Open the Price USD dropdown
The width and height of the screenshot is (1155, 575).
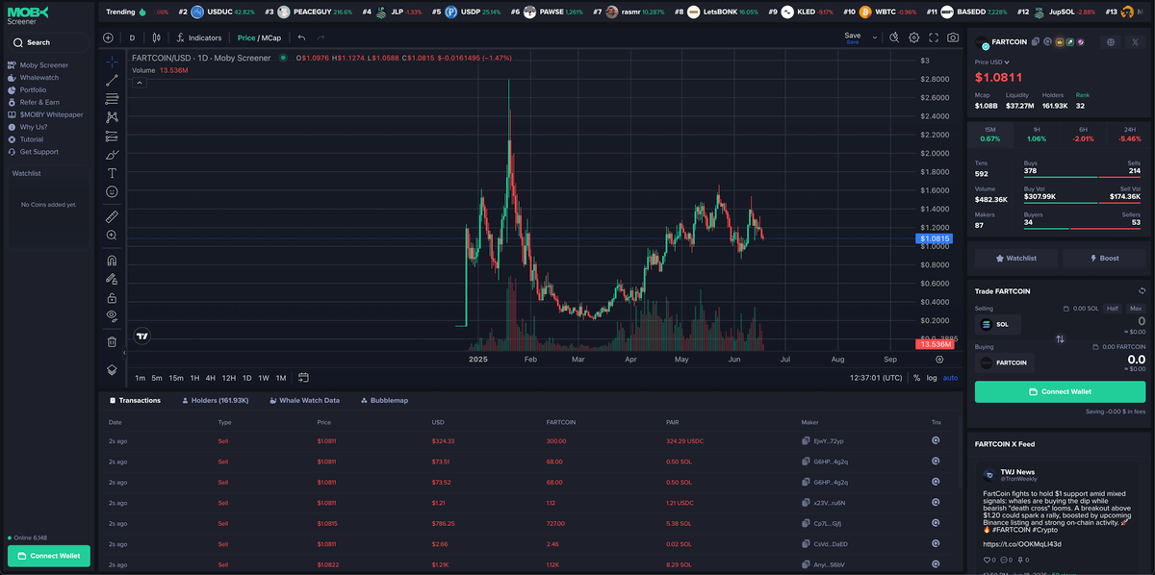pyautogui.click(x=992, y=62)
